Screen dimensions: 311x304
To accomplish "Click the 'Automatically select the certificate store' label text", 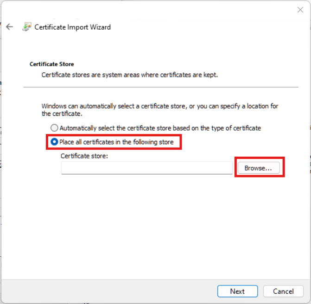I will pos(160,128).
